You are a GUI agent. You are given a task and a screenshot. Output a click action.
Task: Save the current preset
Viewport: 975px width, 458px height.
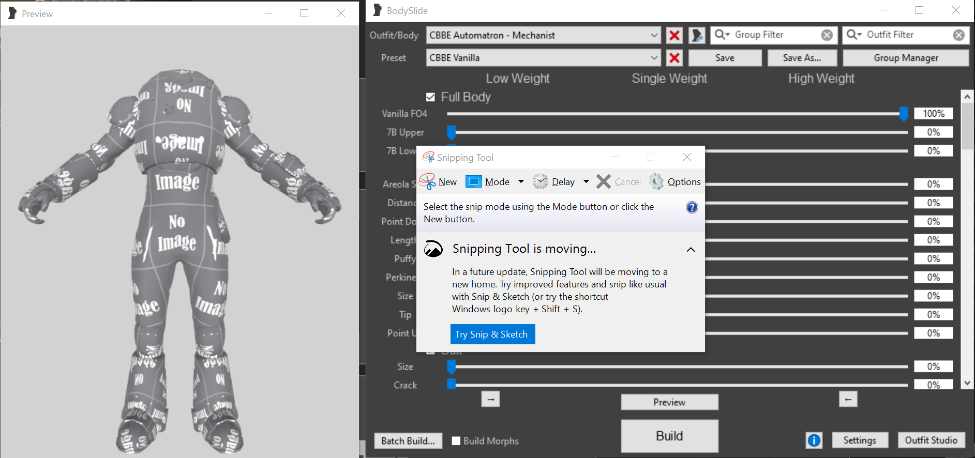pos(725,58)
